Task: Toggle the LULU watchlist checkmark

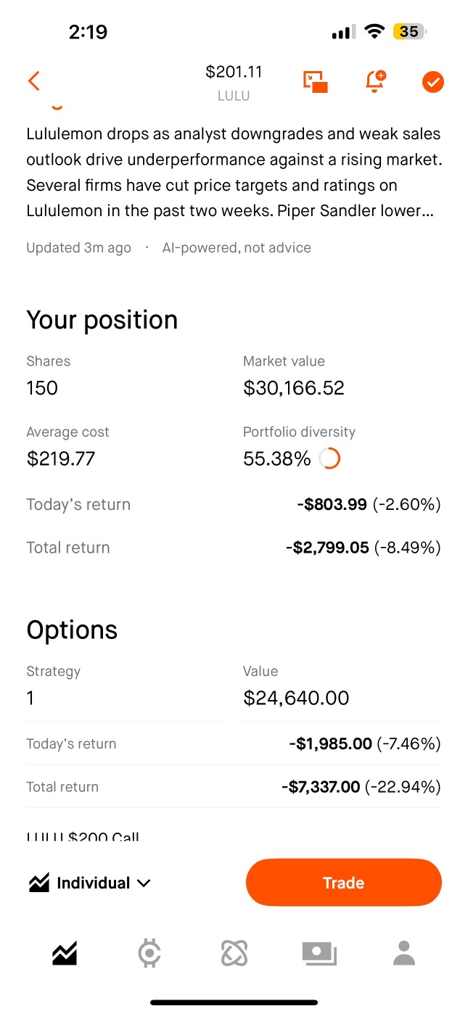Action: [432, 82]
